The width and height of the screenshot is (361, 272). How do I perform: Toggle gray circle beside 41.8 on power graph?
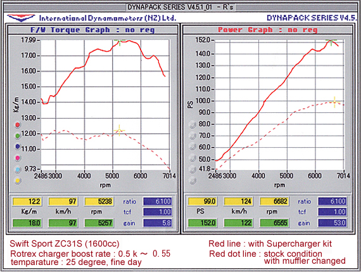click(x=193, y=170)
